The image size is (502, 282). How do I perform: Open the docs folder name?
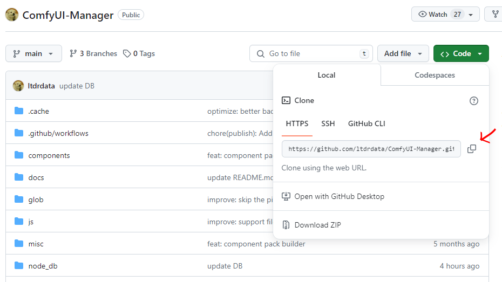36,177
